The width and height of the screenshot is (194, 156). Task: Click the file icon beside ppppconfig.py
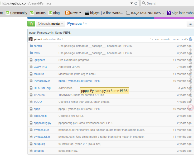click(31, 123)
